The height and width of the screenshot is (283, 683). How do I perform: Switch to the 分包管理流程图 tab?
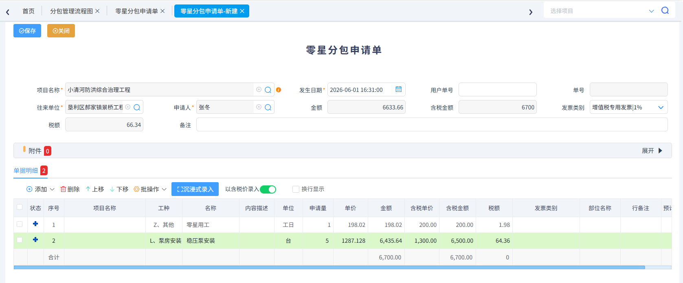pyautogui.click(x=72, y=11)
